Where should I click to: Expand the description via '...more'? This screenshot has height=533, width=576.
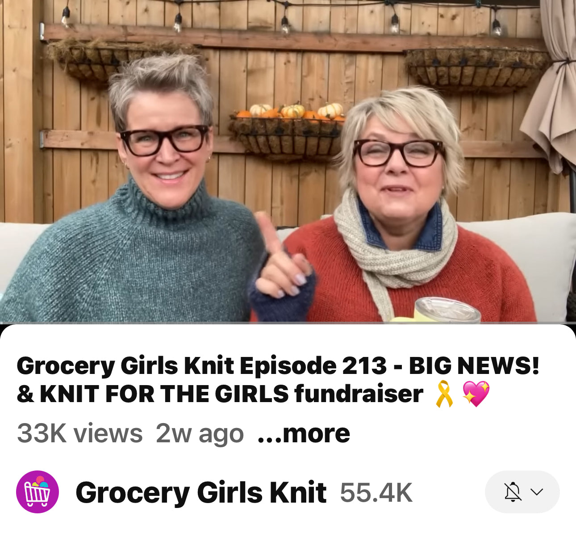point(304,433)
